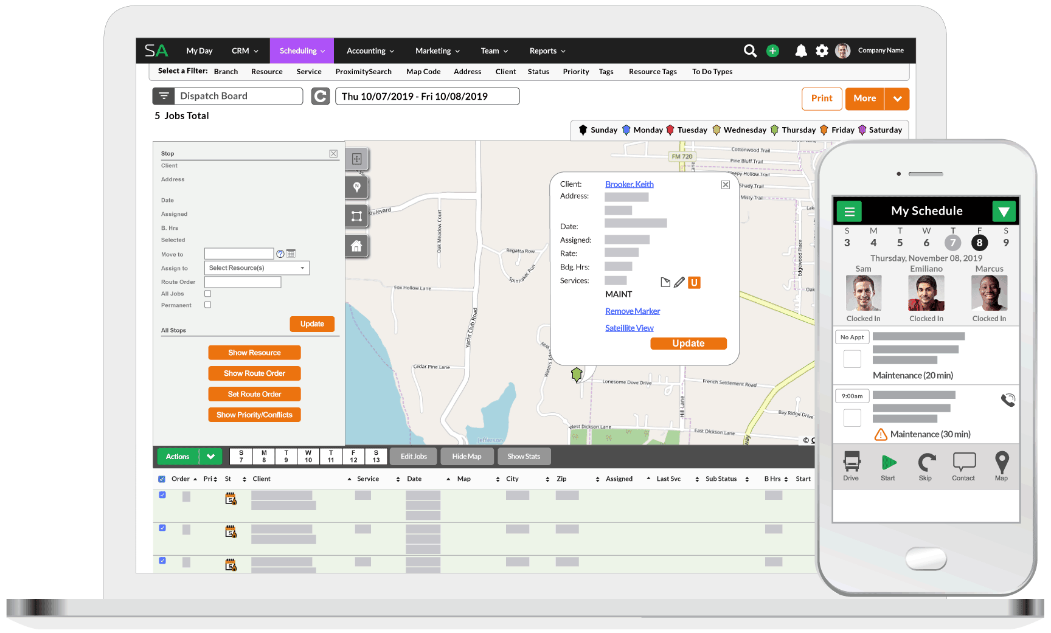Expand the green dropdown arrow in My Schedule
Screen dimensions: 1051x633
point(1004,212)
